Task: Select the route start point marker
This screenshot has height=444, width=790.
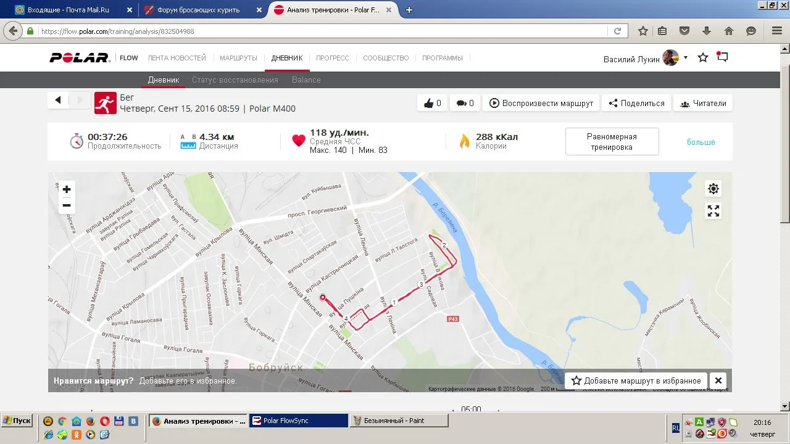Action: [322, 297]
